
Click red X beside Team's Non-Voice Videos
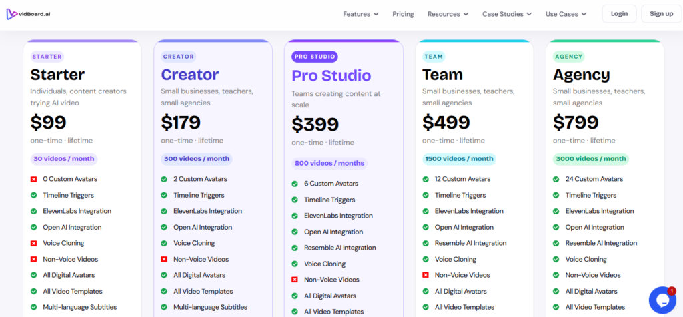[426, 275]
